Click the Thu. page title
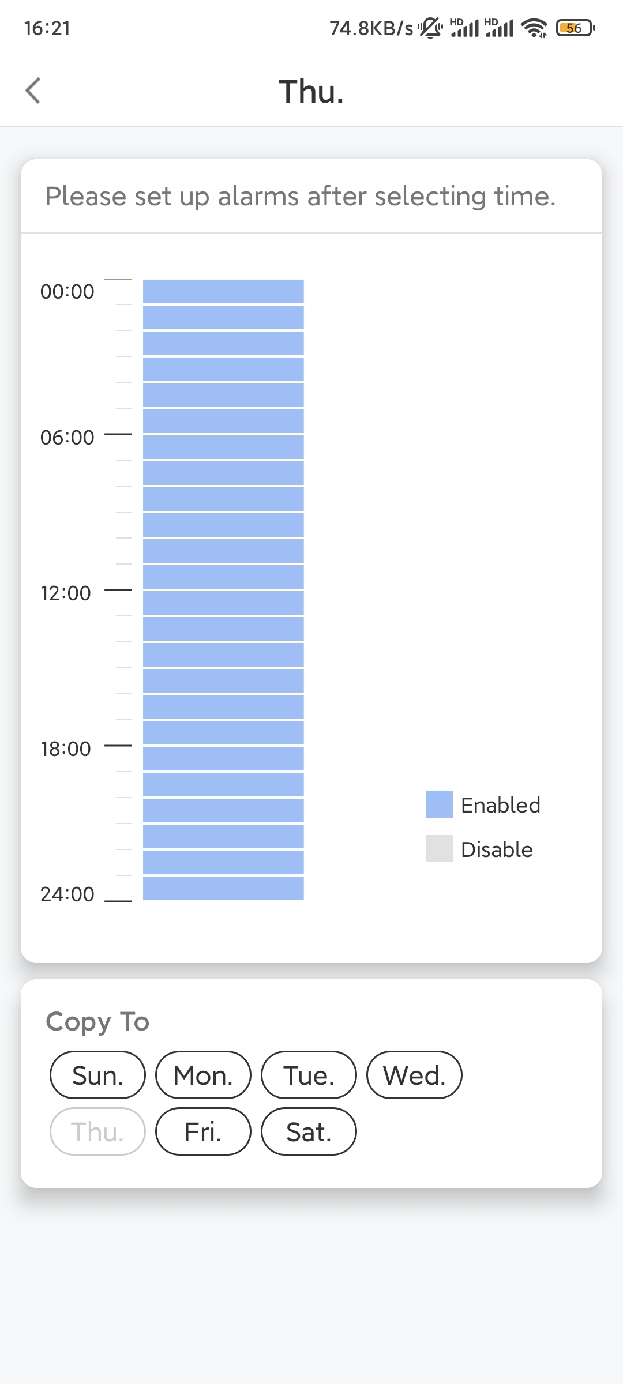Viewport: 623px width, 1384px height. point(311,92)
